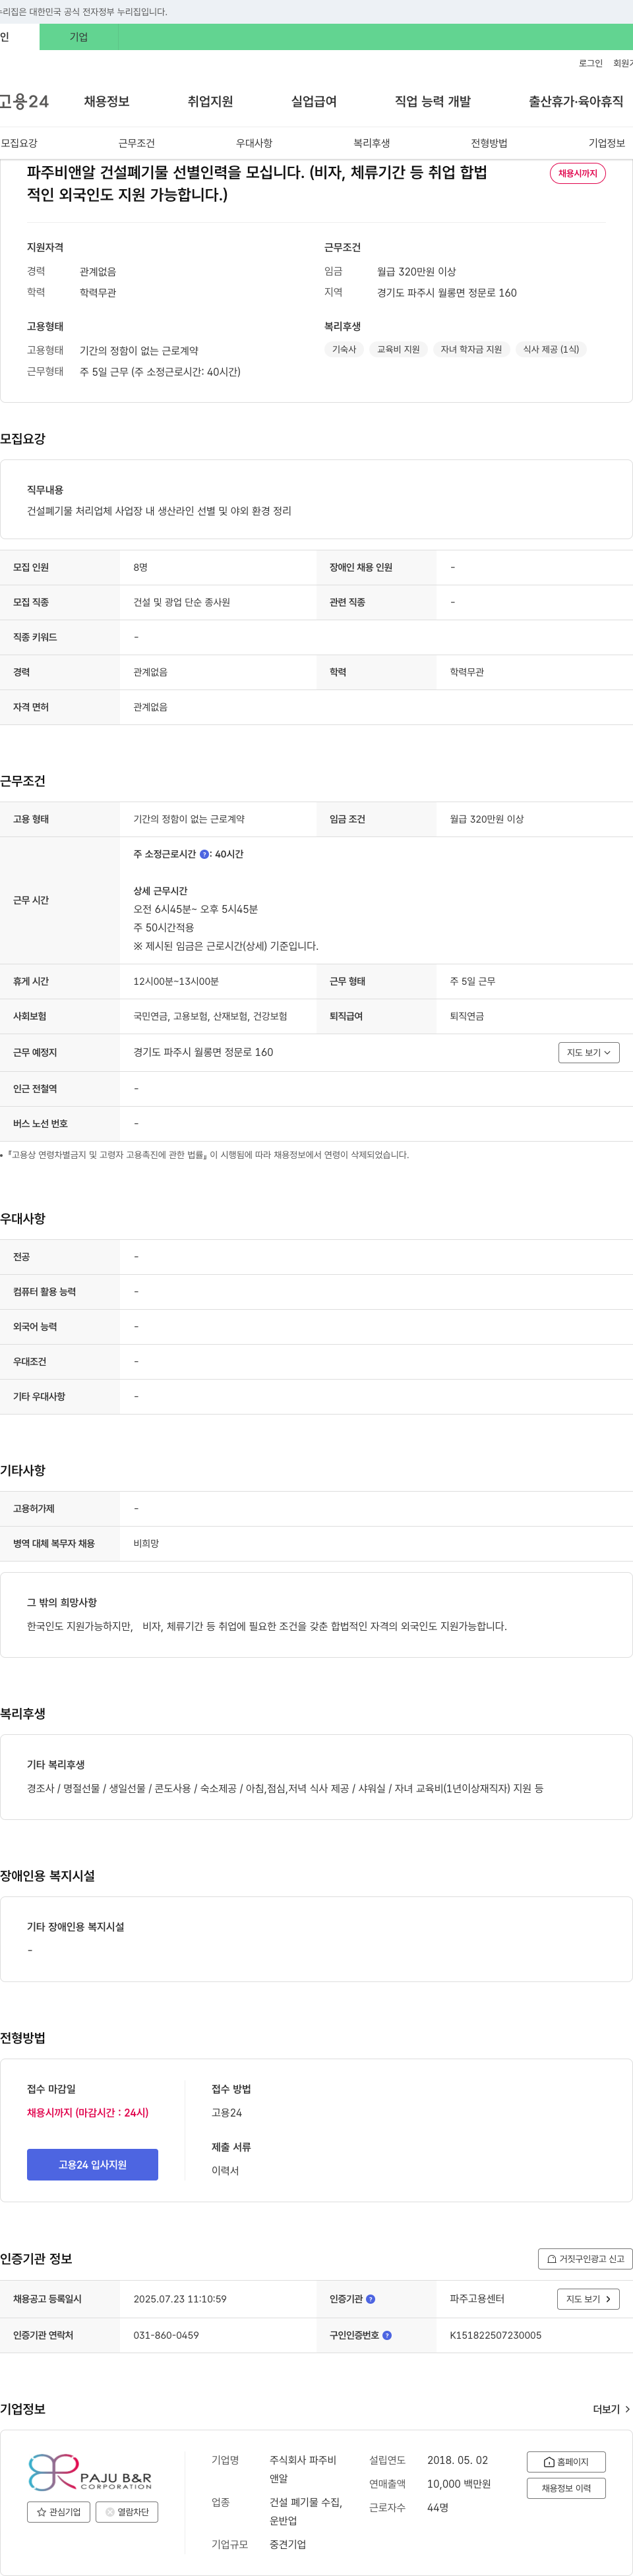Select the 12시00분~13시00분 break time cell
This screenshot has width=633, height=2576.
[176, 981]
